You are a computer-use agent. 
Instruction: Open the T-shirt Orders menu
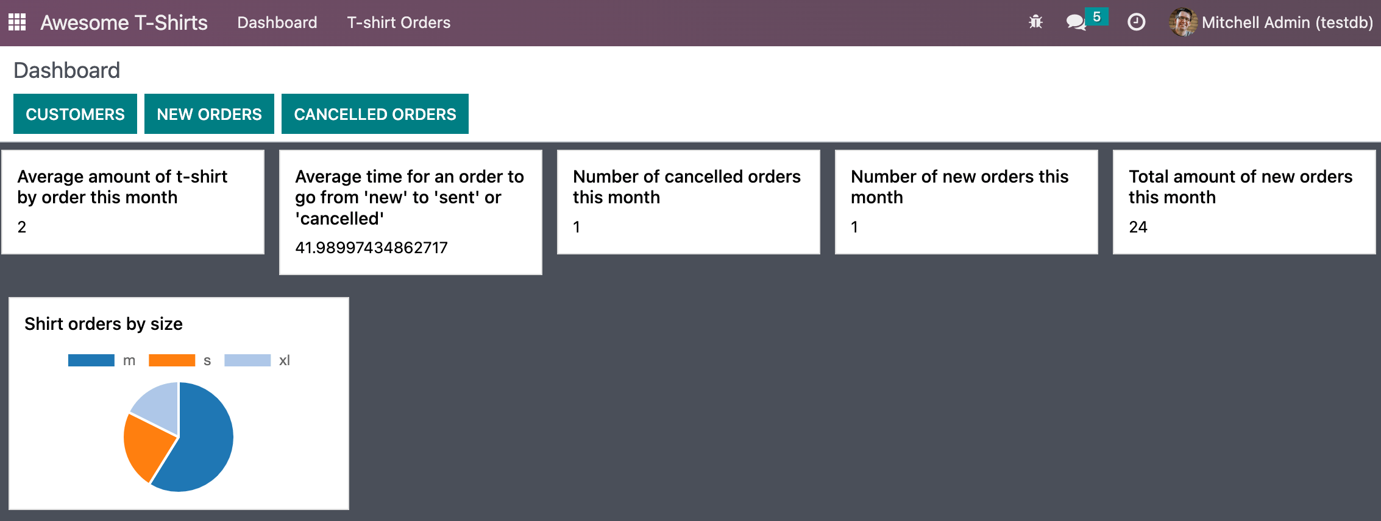[x=399, y=23]
